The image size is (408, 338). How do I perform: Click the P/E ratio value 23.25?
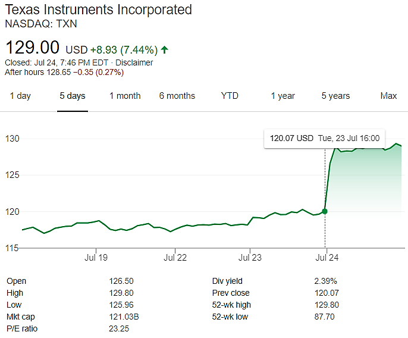point(119,328)
